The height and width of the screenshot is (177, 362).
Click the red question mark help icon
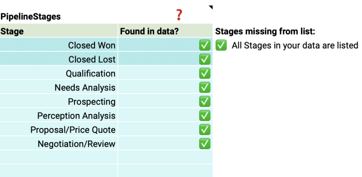click(179, 15)
